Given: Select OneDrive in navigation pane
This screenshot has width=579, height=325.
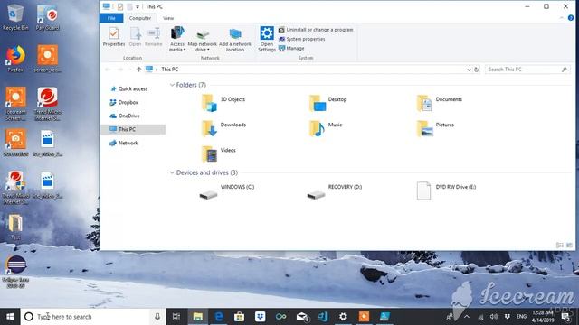Looking at the screenshot, I should 125,116.
